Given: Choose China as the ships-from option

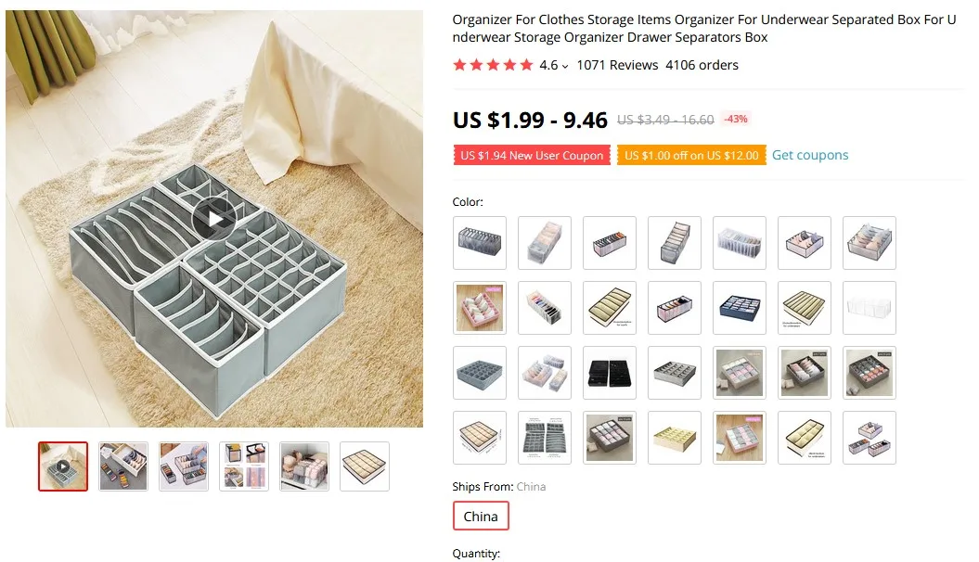Looking at the screenshot, I should pyautogui.click(x=481, y=517).
